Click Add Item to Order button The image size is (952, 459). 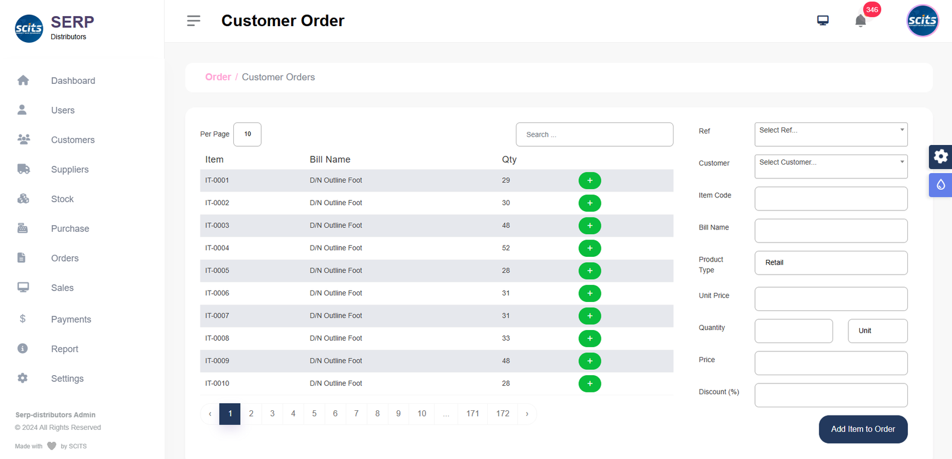[x=863, y=429]
